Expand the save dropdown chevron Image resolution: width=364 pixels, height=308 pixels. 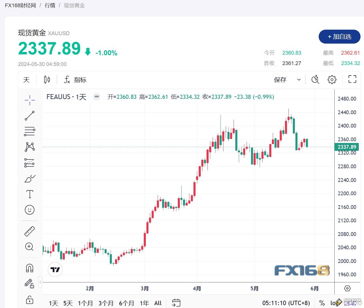pos(299,80)
